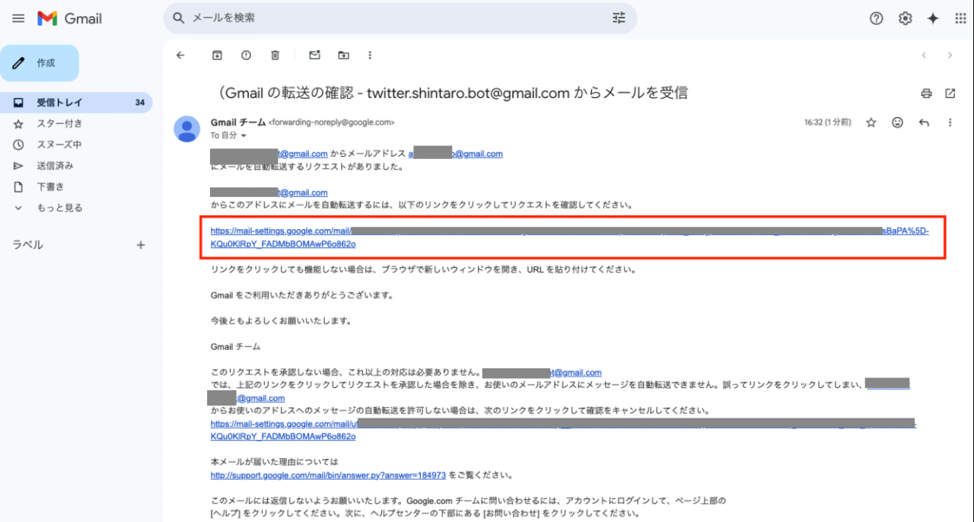Open Settings gear icon
This screenshot has height=522, width=974.
point(905,18)
